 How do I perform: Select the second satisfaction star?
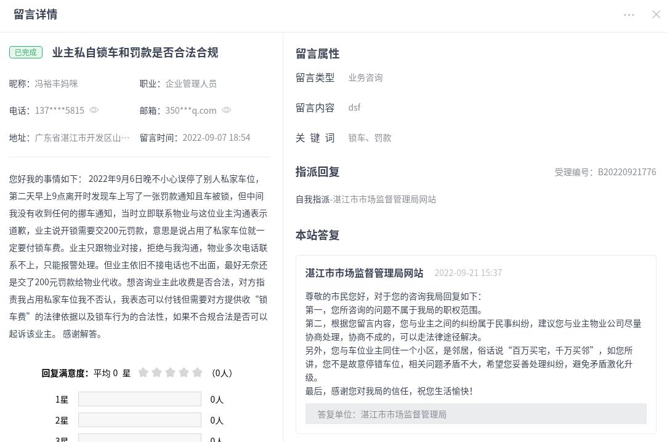(157, 373)
